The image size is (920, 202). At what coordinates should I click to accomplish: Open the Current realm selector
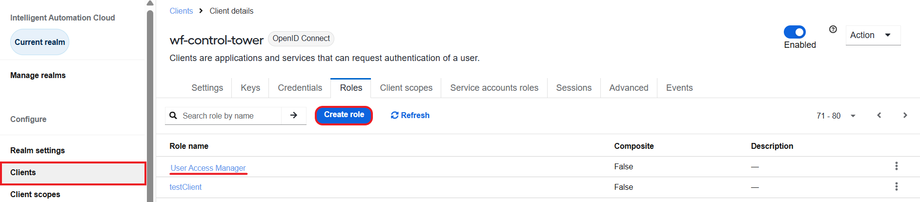[x=40, y=42]
